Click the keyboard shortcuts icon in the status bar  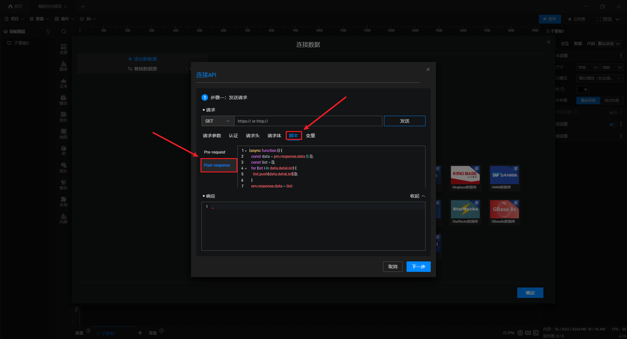tap(528, 333)
